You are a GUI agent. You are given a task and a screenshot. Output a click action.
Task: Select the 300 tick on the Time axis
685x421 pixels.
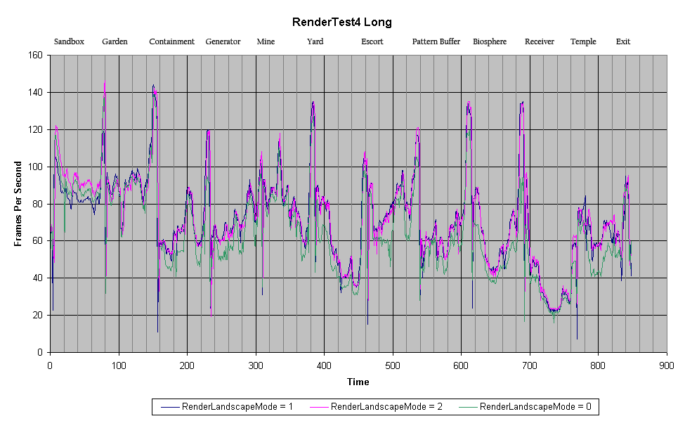point(256,366)
